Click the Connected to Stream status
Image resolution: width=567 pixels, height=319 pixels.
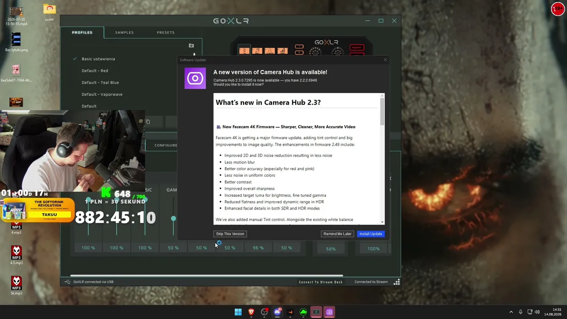point(371,282)
